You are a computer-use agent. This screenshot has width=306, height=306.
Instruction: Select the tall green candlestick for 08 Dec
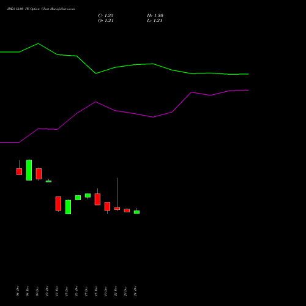point(29,170)
